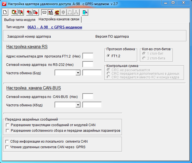Click the CAN-BUS network number Hex field
This screenshot has width=192, height=163.
click(88, 97)
